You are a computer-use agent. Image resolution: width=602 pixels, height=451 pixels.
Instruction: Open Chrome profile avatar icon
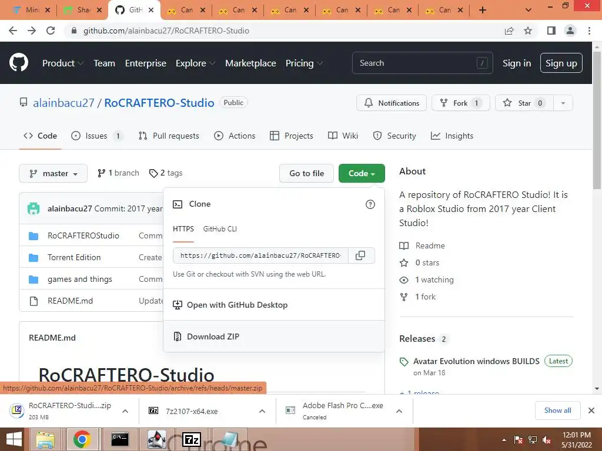(x=570, y=31)
